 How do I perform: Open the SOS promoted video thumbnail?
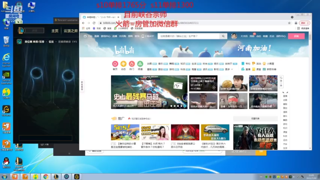pyautogui.click(x=125, y=132)
